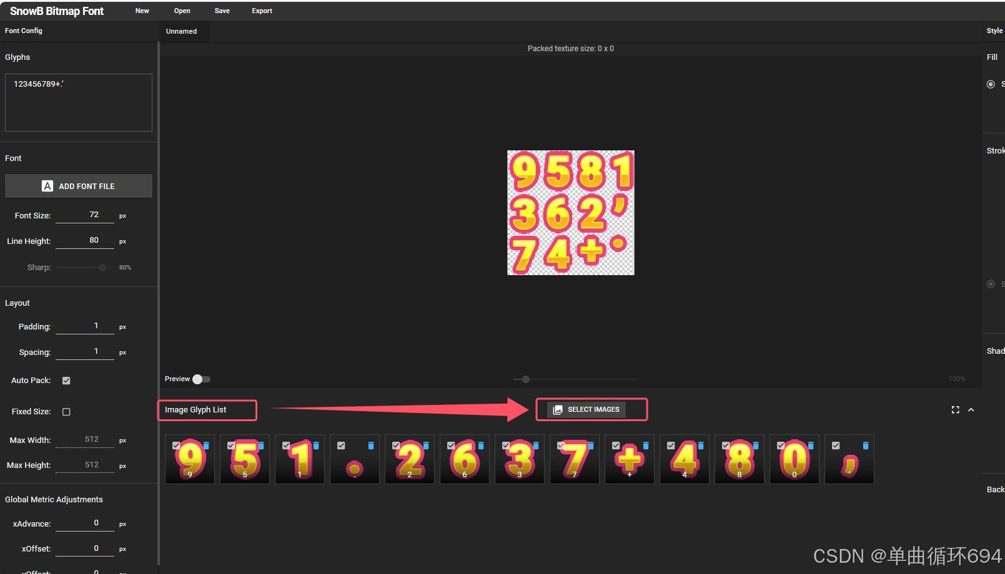Click the Max Width input field
1005x574 pixels.
coord(85,440)
